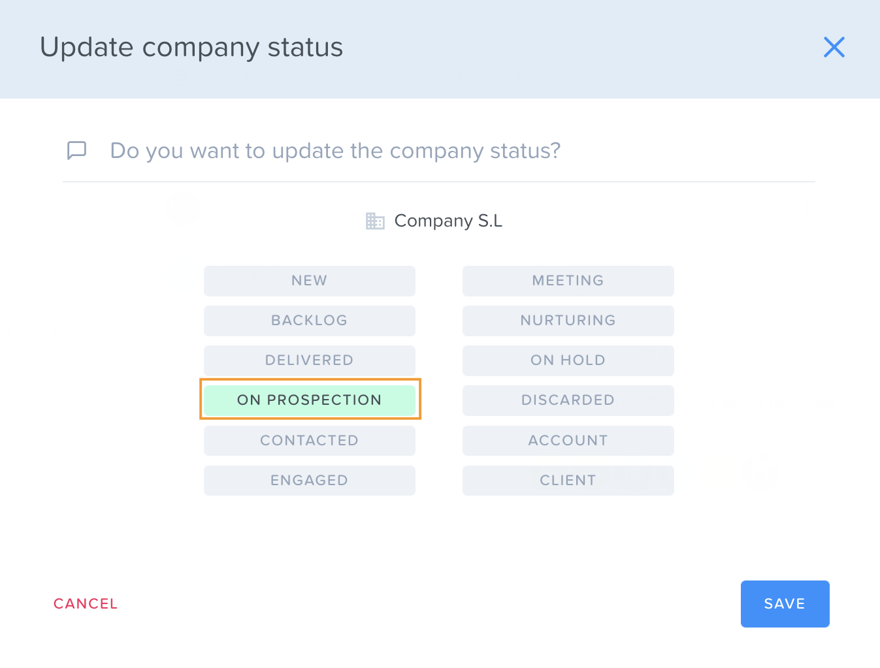Cancel the status update
This screenshot has width=880, height=668.
86,604
